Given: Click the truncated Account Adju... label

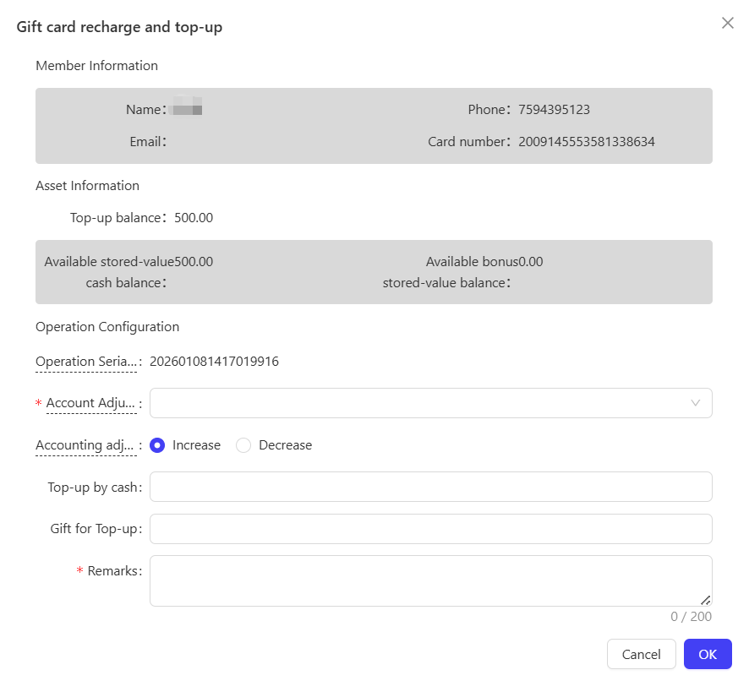Looking at the screenshot, I should (x=91, y=403).
